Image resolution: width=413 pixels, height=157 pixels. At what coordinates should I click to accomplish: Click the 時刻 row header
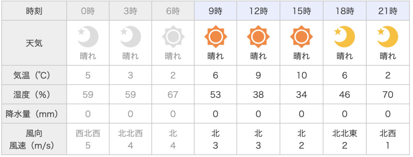click(34, 11)
